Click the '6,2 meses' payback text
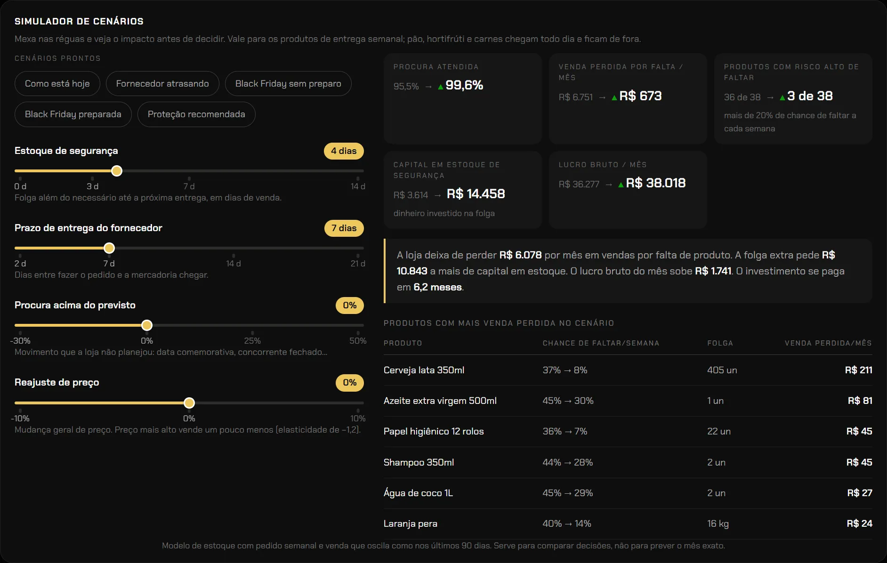887x563 pixels. [x=437, y=287]
